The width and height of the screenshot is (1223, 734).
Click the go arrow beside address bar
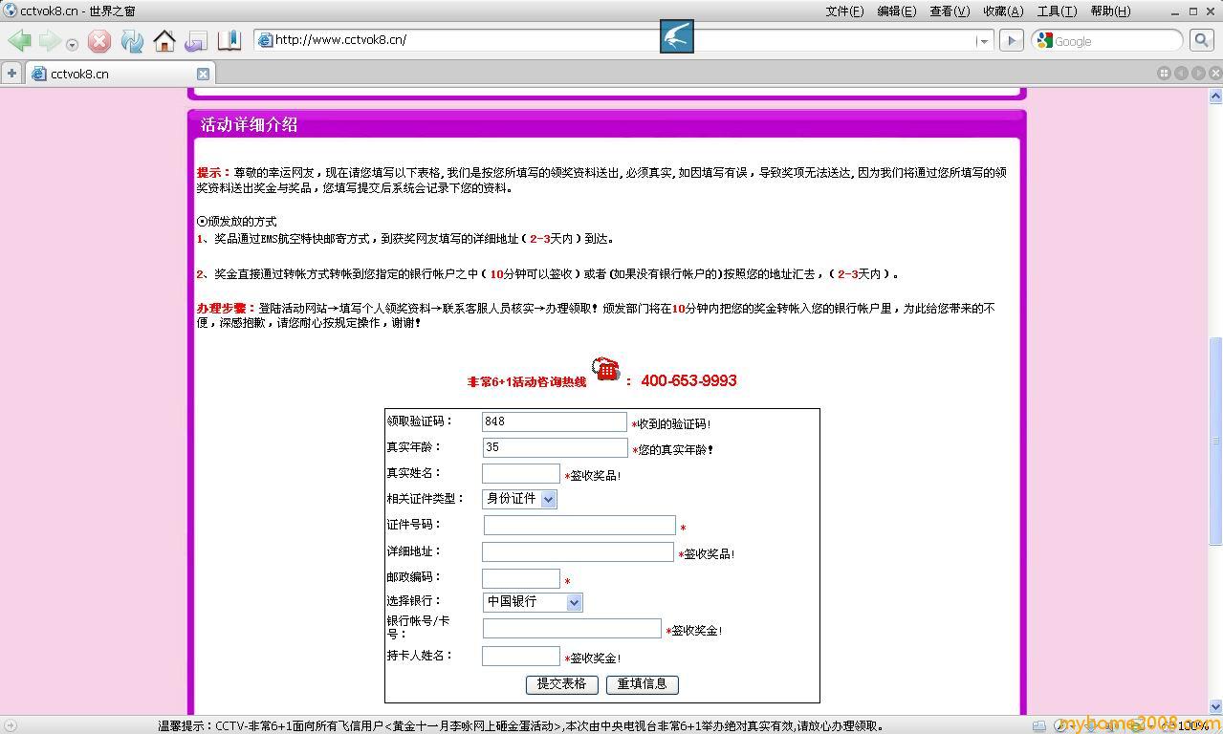point(1010,40)
